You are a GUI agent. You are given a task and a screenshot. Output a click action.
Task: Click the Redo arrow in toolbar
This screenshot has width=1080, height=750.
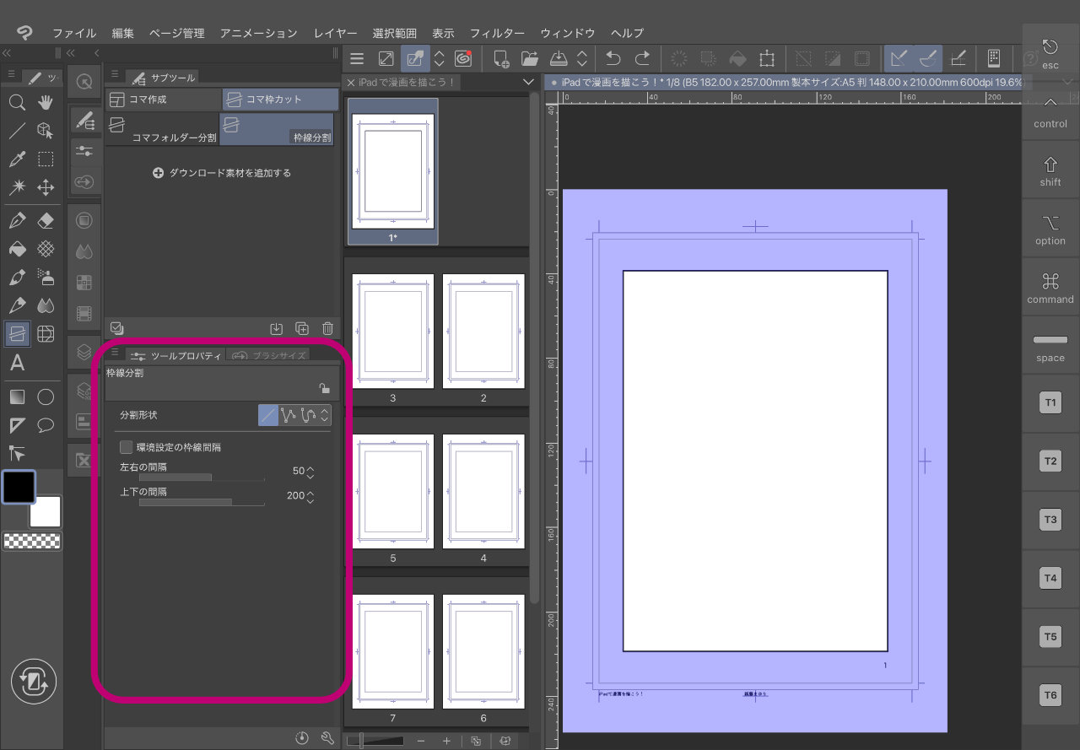[642, 58]
